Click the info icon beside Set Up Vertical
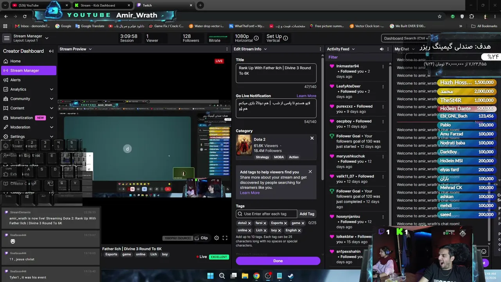 [285, 38]
